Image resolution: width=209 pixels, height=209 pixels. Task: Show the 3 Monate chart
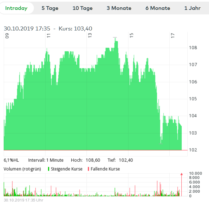point(119,8)
